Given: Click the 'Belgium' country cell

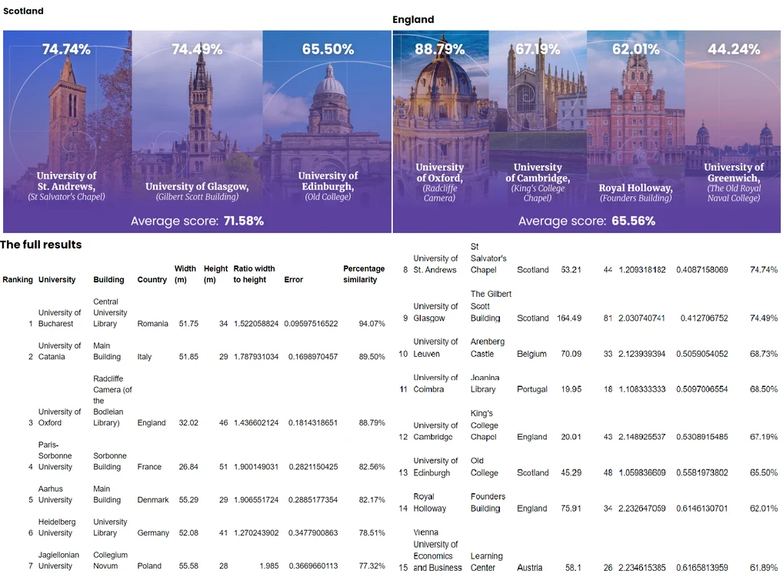Looking at the screenshot, I should click(531, 354).
